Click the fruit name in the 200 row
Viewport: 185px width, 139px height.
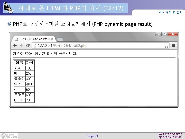pos(19,73)
